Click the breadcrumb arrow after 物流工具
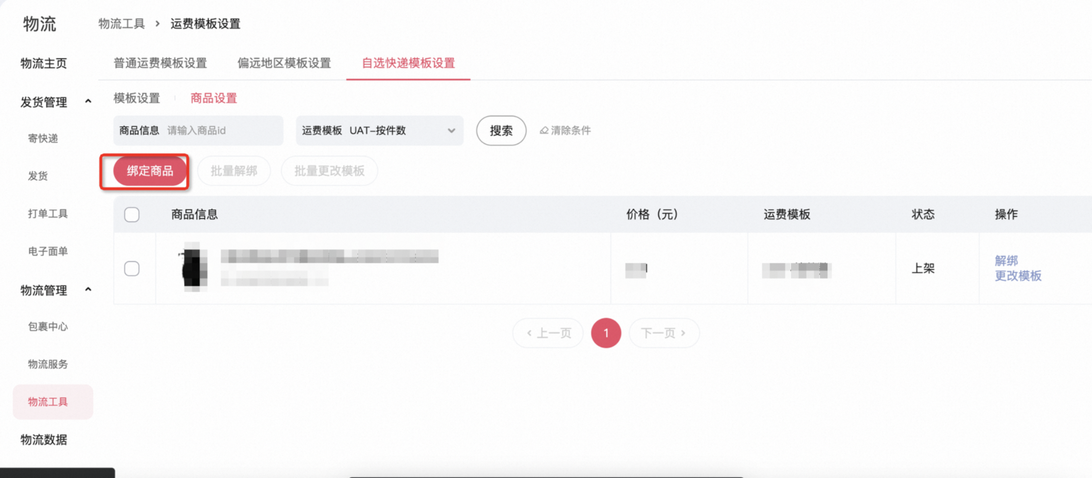Image resolution: width=1092 pixels, height=478 pixels. click(158, 24)
